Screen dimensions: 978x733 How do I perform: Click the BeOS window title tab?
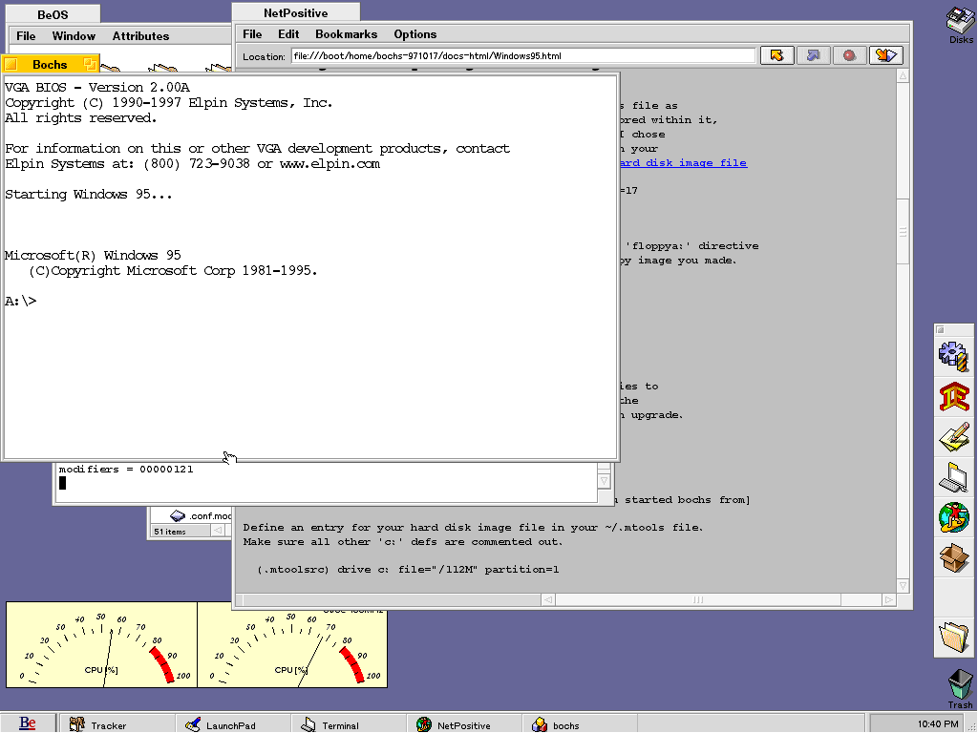click(x=53, y=14)
